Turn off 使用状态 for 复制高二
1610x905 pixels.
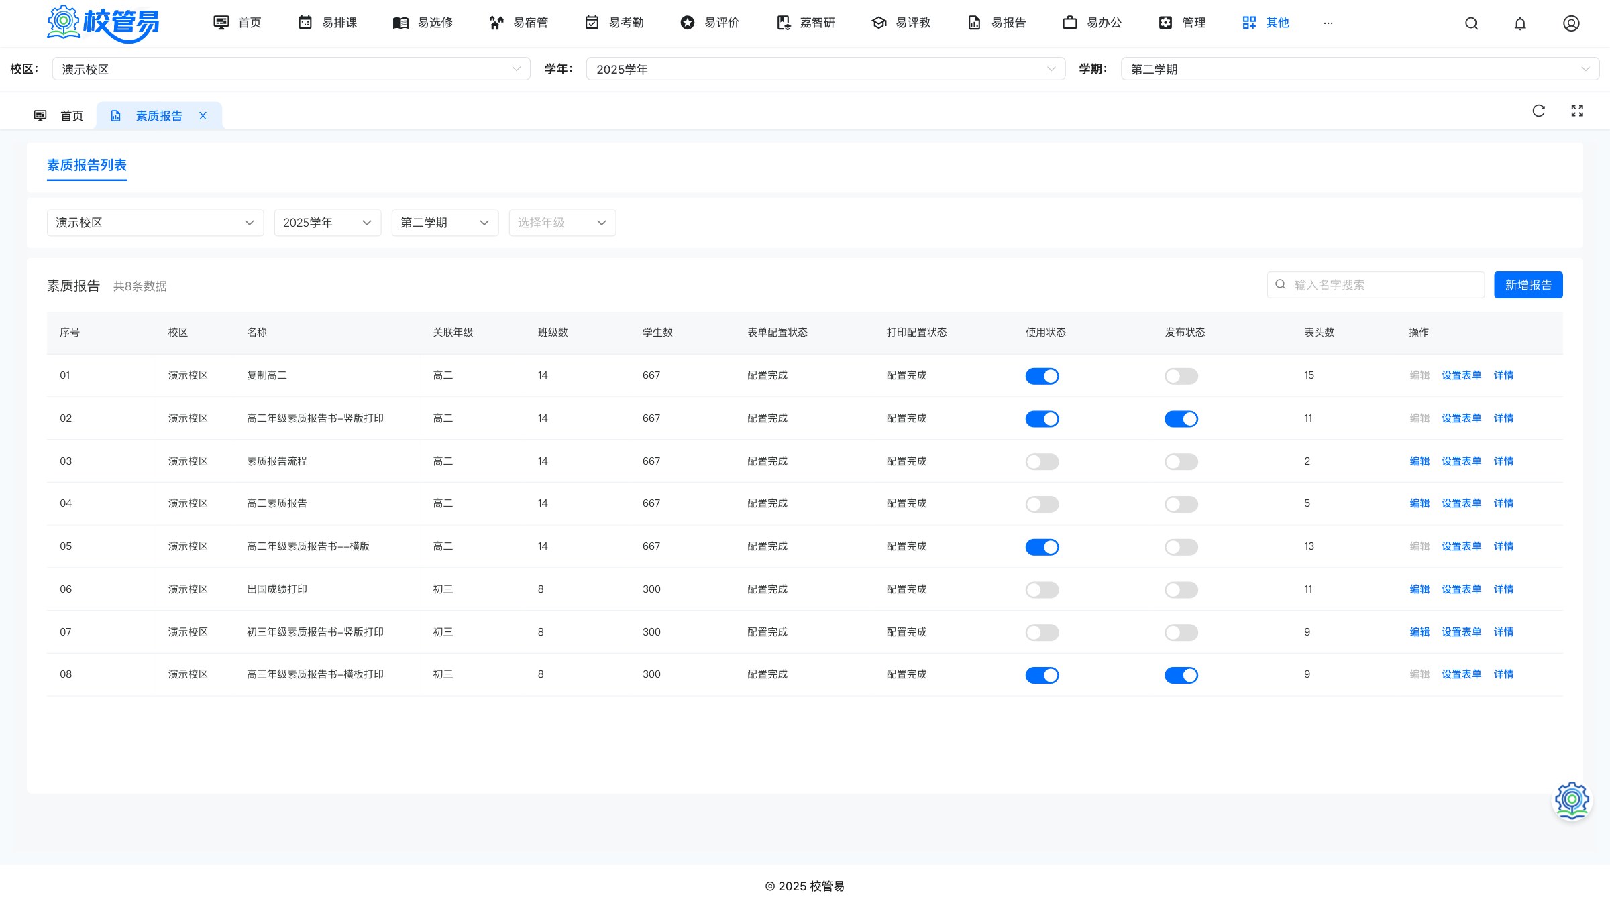(1042, 376)
